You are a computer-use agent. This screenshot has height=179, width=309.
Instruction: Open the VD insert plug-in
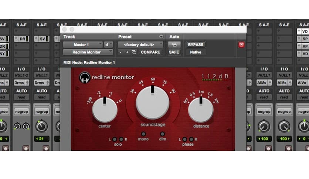coord(305,54)
